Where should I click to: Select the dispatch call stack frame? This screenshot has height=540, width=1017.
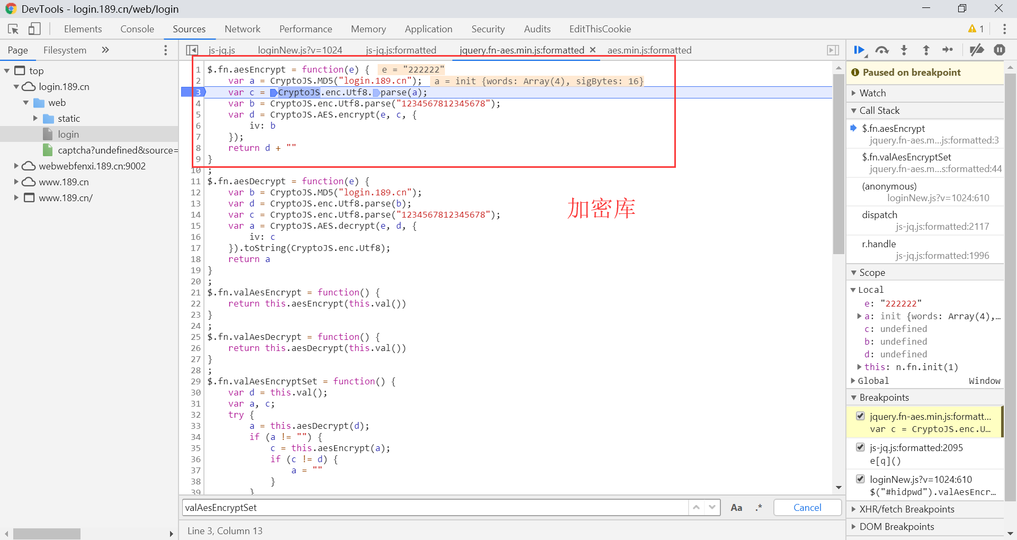tap(925, 221)
